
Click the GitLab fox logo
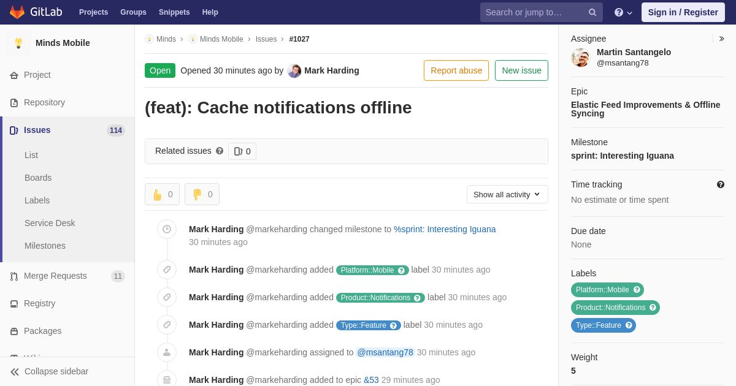pos(17,12)
